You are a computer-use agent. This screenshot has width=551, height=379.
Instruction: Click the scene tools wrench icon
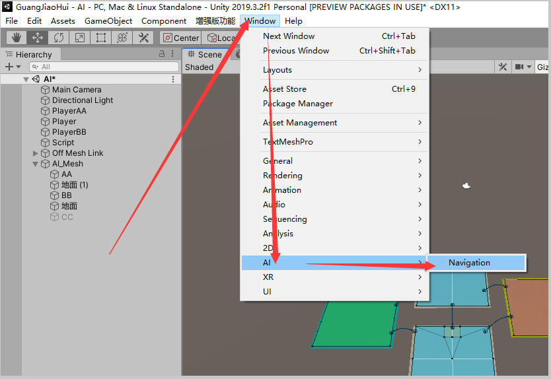pos(503,67)
